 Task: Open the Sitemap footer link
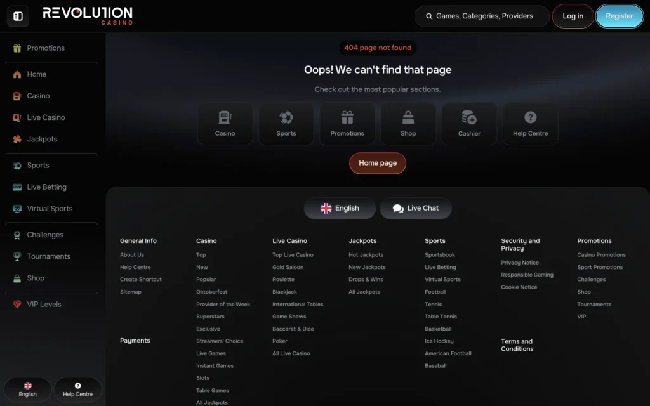click(131, 292)
